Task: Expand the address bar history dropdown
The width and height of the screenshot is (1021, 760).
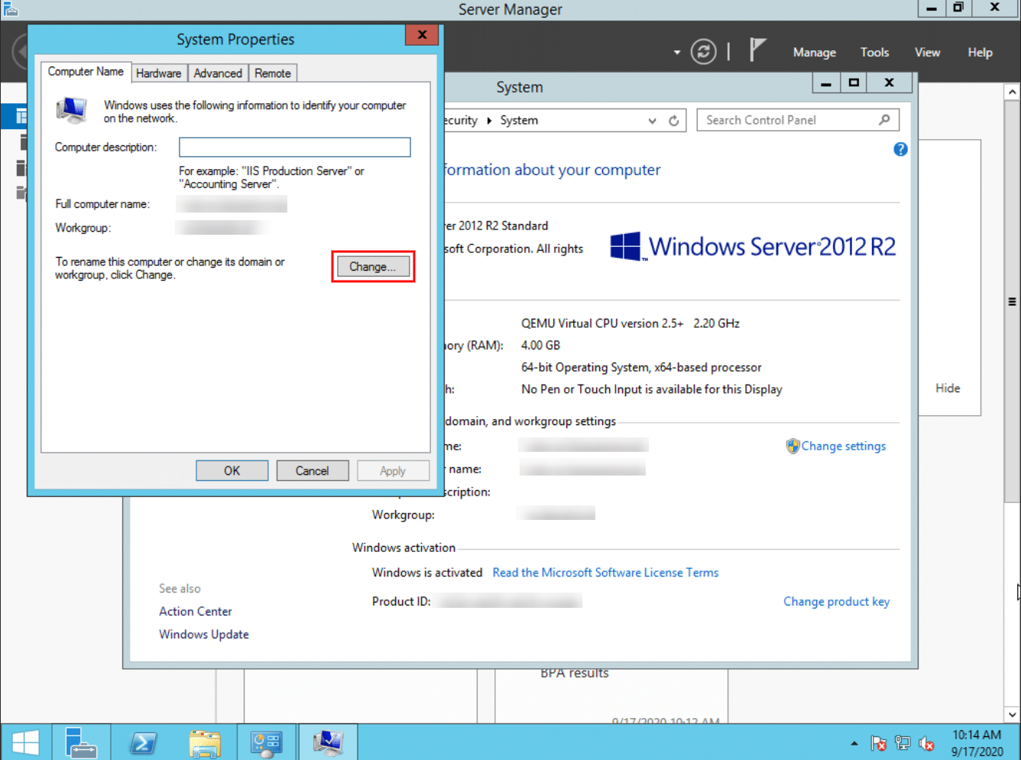Action: pyautogui.click(x=652, y=121)
